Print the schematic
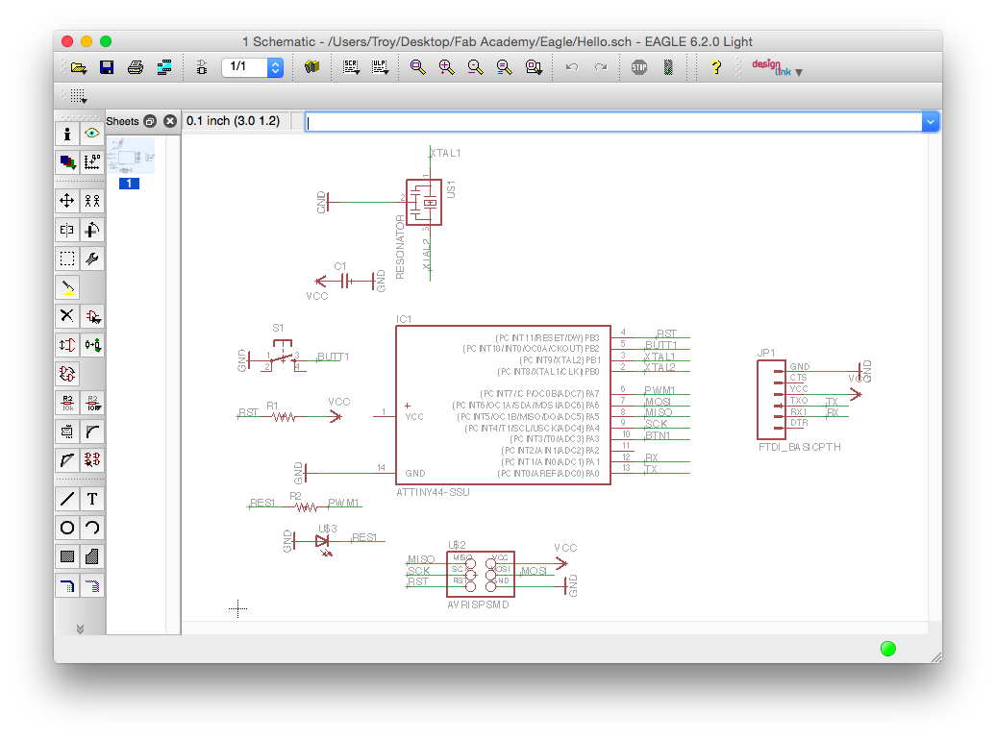 pos(136,67)
